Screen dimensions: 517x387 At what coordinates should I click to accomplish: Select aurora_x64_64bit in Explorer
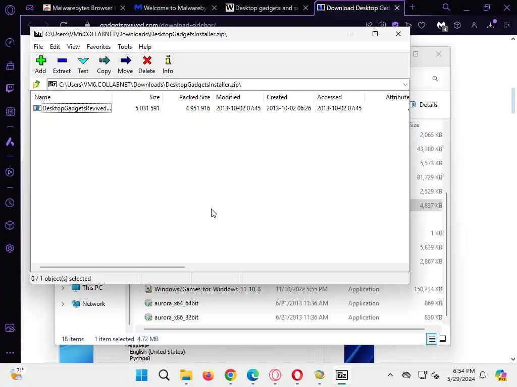pos(176,303)
